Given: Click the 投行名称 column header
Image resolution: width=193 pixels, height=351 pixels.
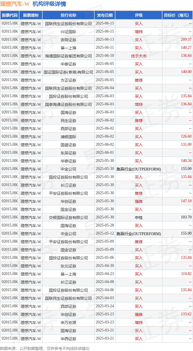Looking at the screenshot, I should pos(68,15).
